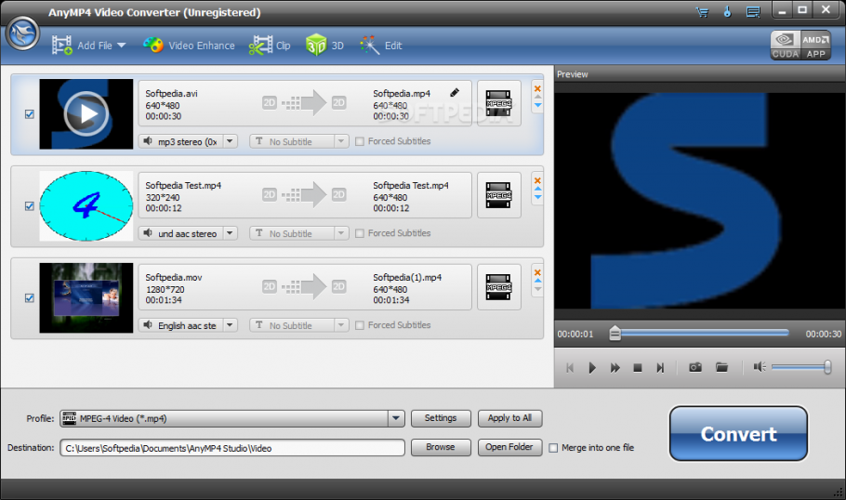The image size is (846, 500).
Task: Open the Video Enhance tool
Action: click(x=189, y=46)
